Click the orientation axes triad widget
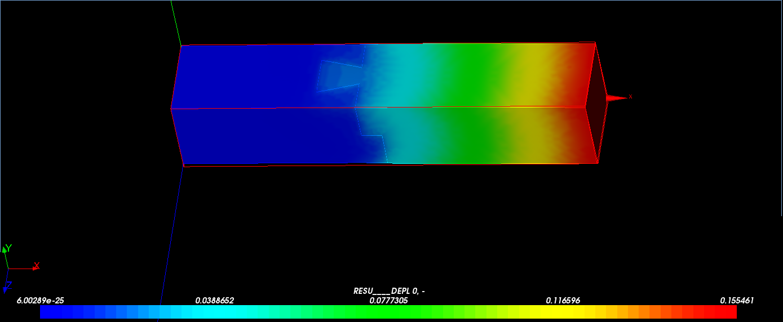 pos(21,269)
